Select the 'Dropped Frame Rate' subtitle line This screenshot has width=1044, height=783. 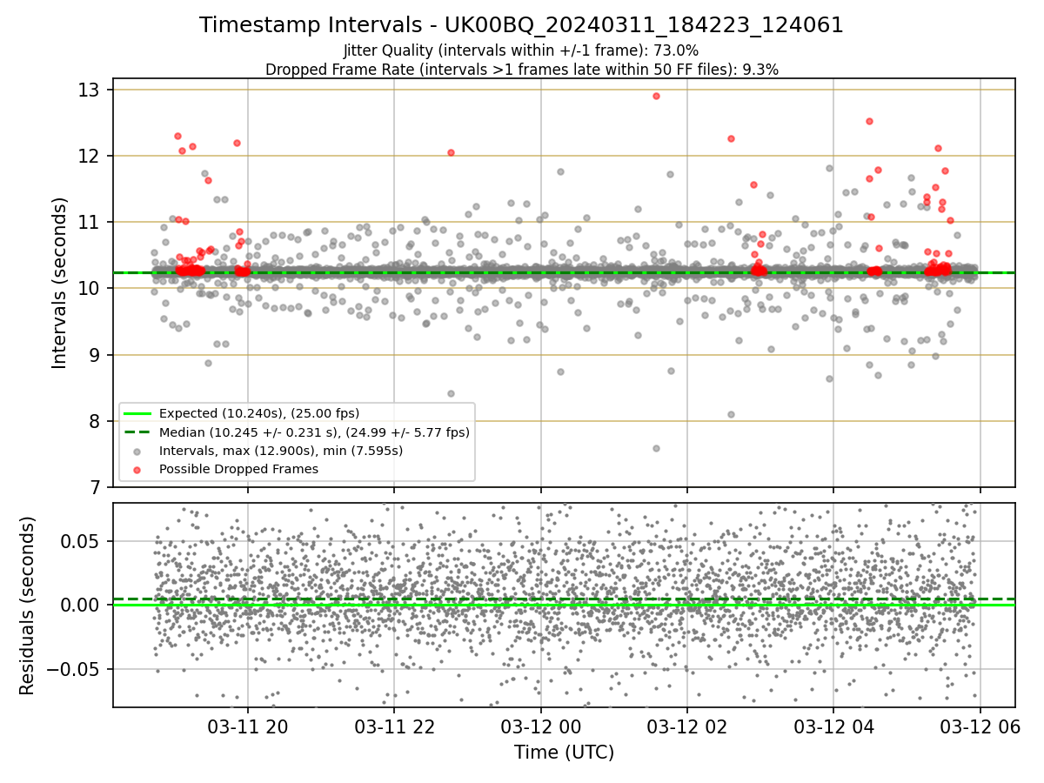point(521,70)
